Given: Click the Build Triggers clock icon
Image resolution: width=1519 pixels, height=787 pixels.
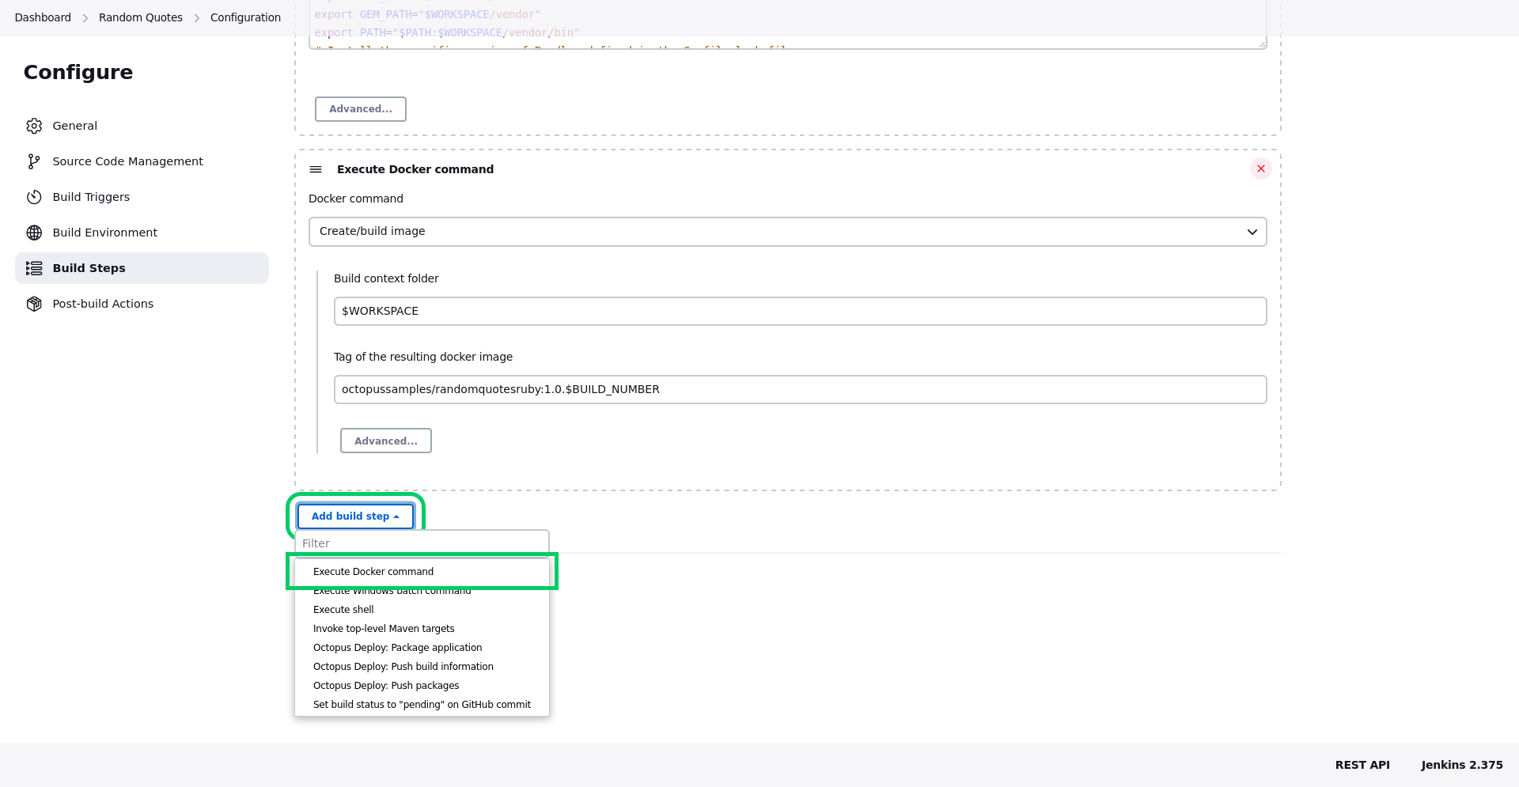Looking at the screenshot, I should [34, 197].
